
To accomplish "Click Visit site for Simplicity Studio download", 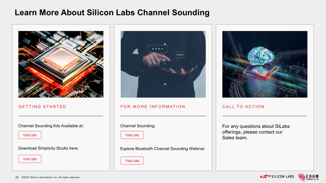I will [x=30, y=159].
